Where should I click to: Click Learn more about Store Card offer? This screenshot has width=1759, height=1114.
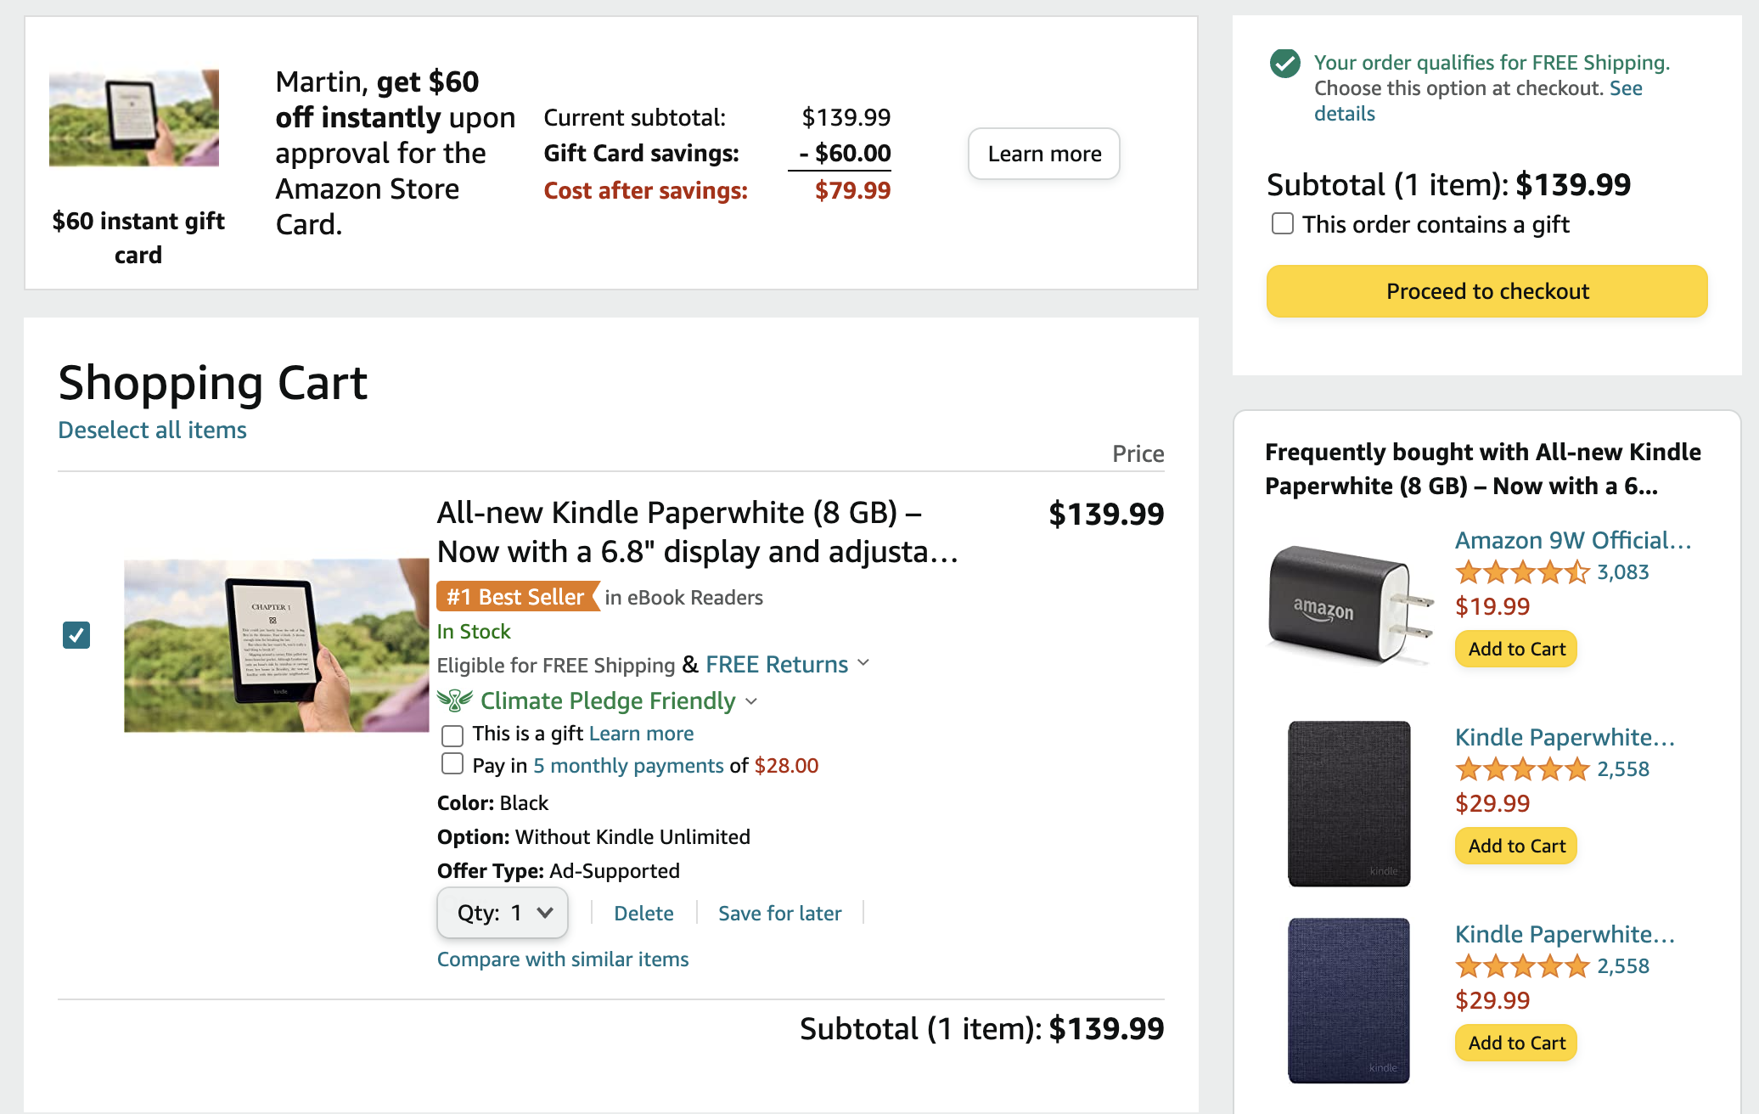click(x=1044, y=154)
